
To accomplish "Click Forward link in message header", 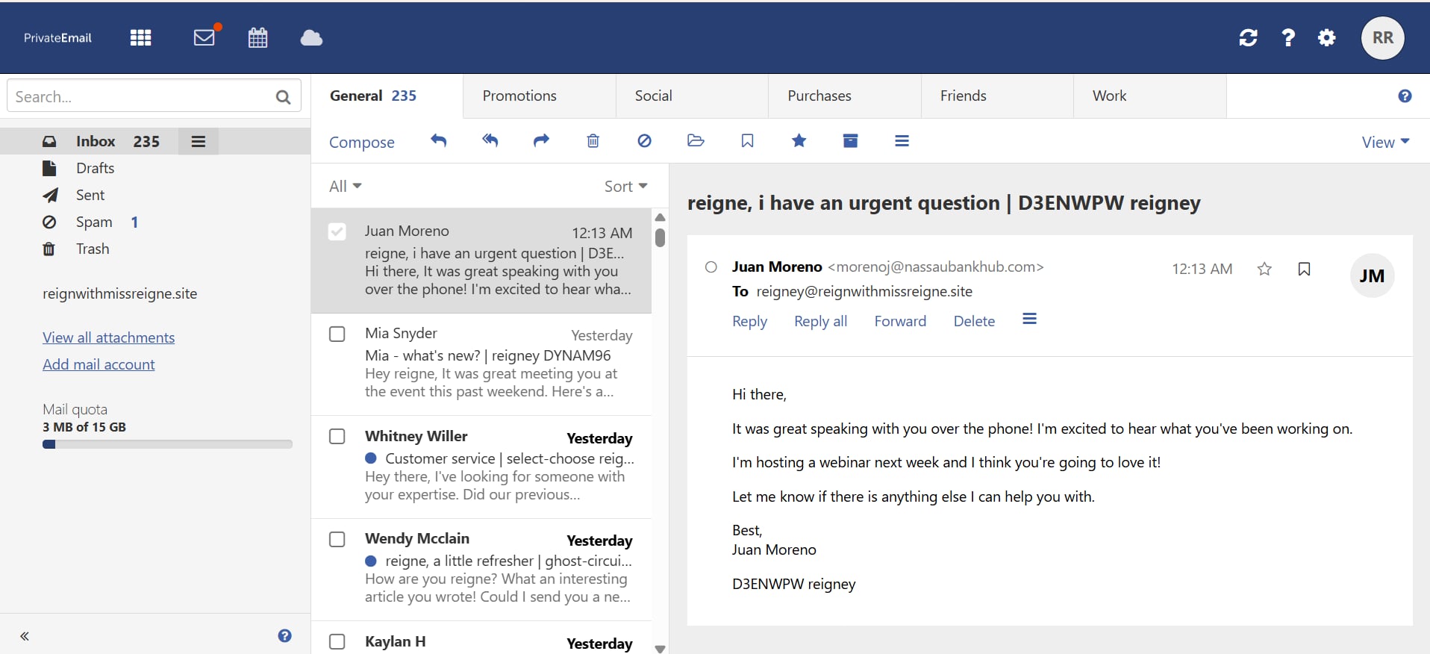I will 900,321.
